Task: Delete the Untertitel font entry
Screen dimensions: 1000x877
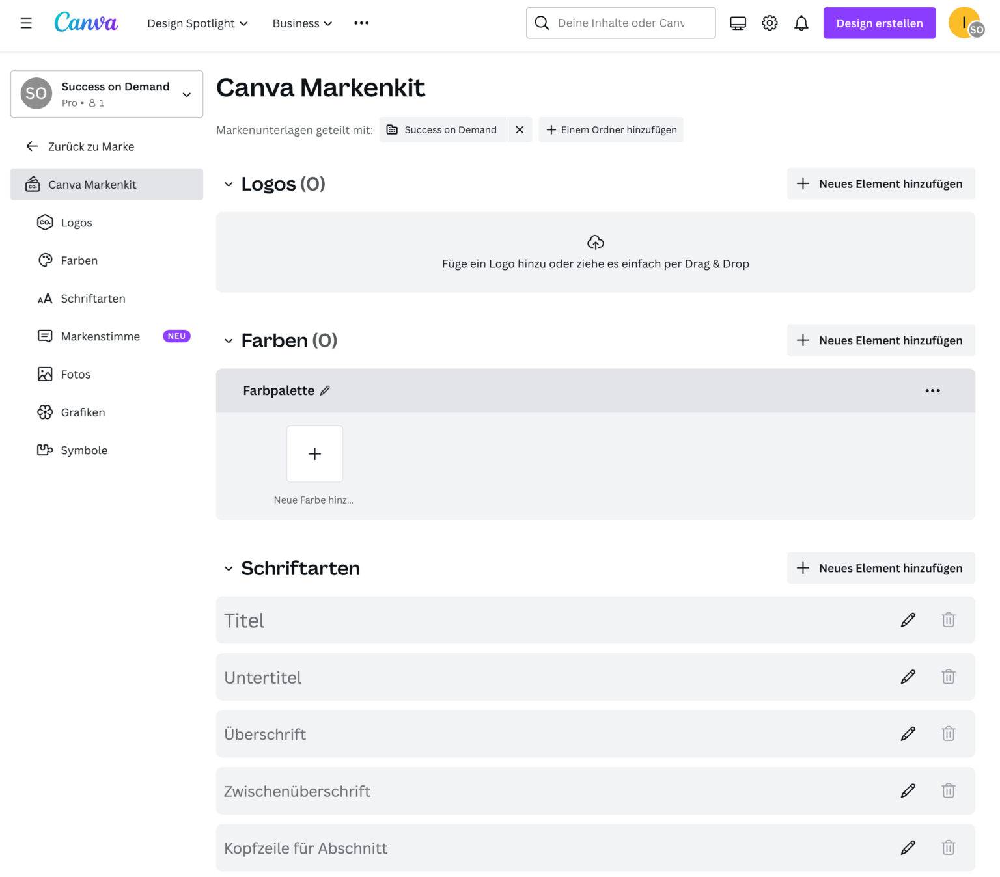Action: [948, 677]
